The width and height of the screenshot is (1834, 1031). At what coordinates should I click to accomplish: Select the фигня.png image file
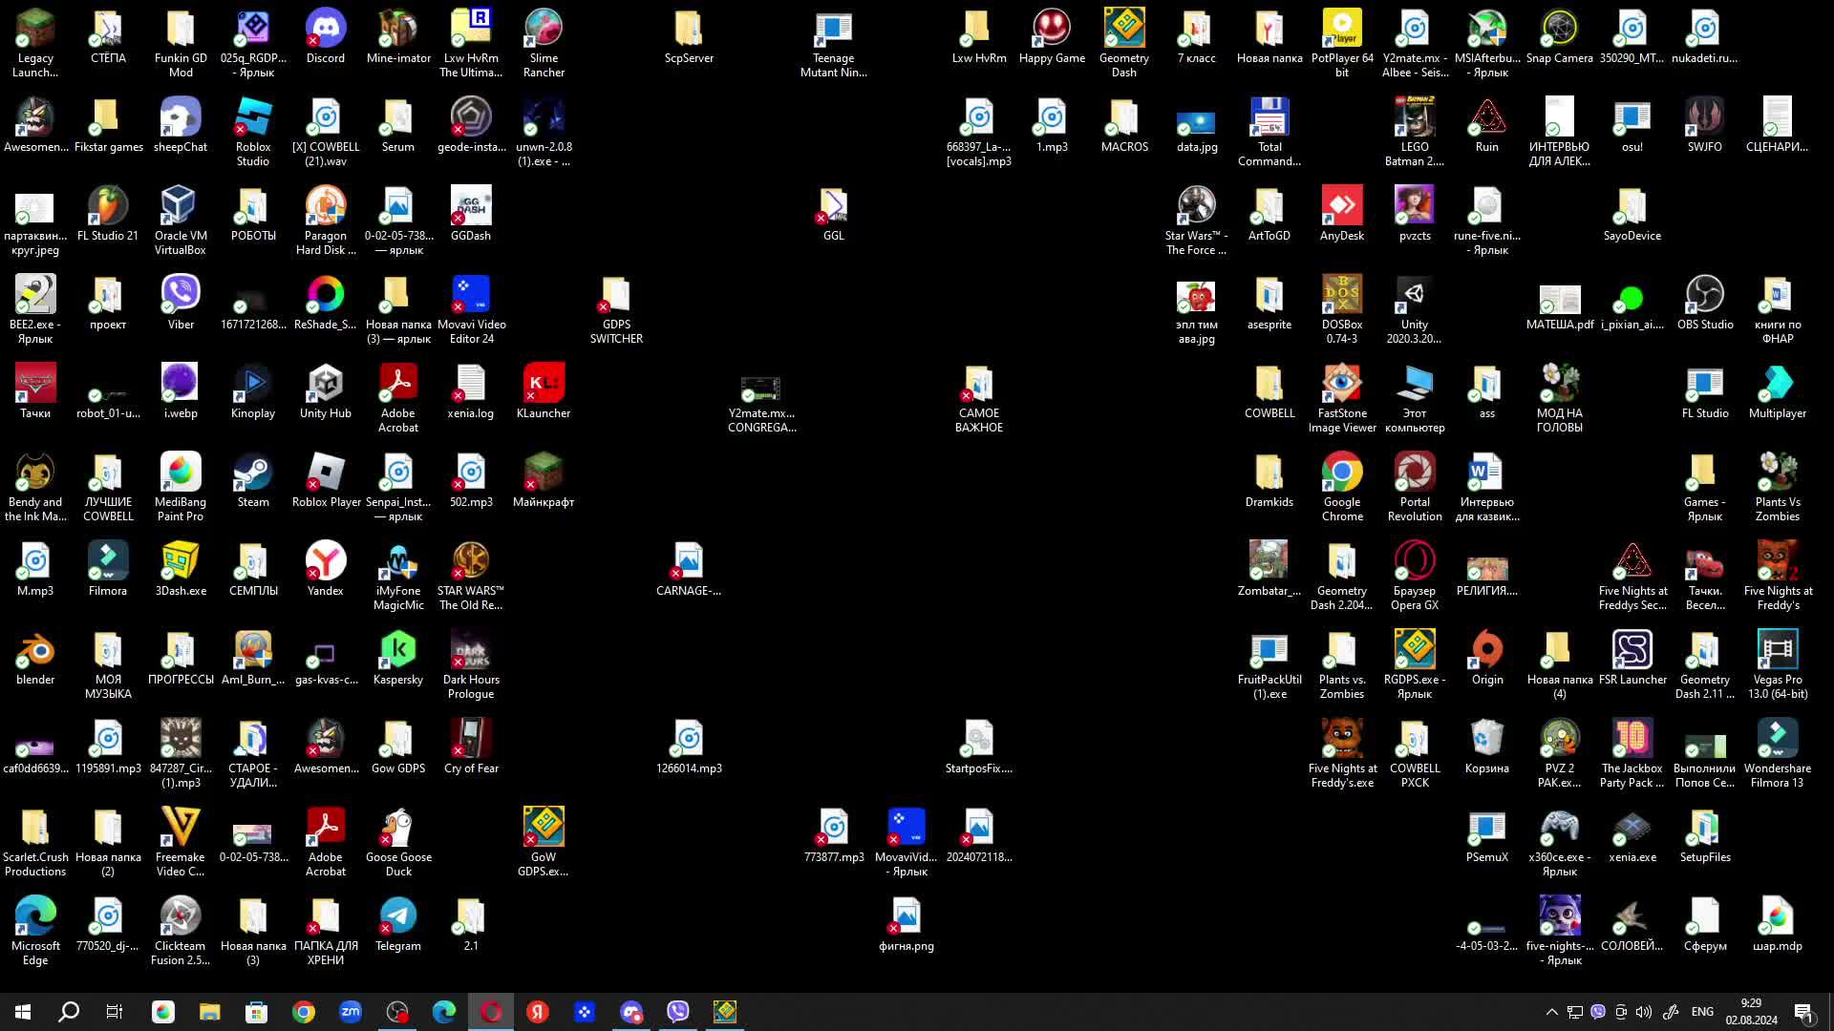coord(906,924)
